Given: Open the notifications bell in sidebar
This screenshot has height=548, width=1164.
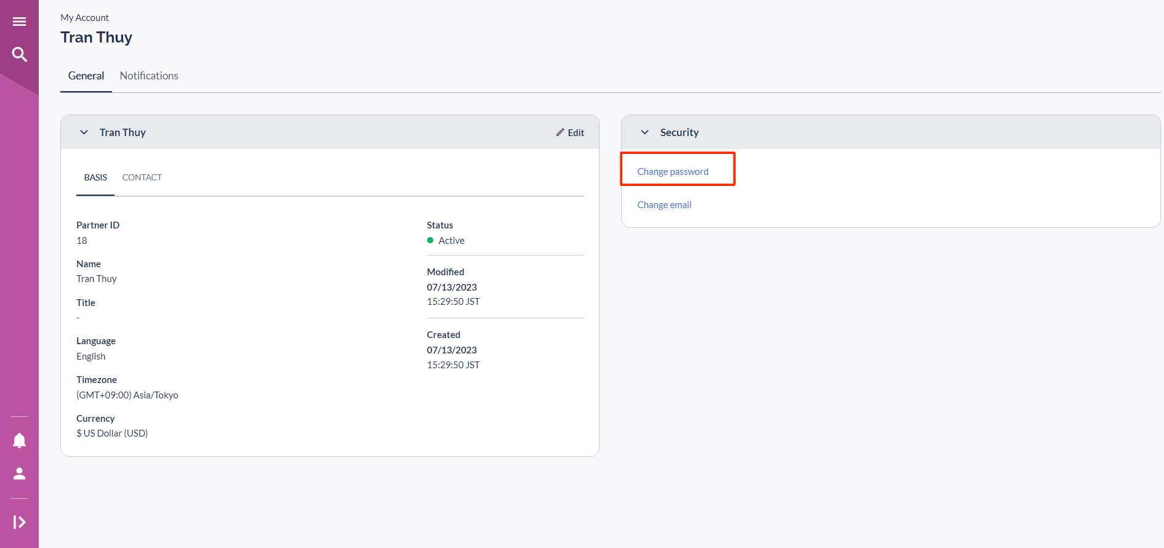Looking at the screenshot, I should coord(19,440).
